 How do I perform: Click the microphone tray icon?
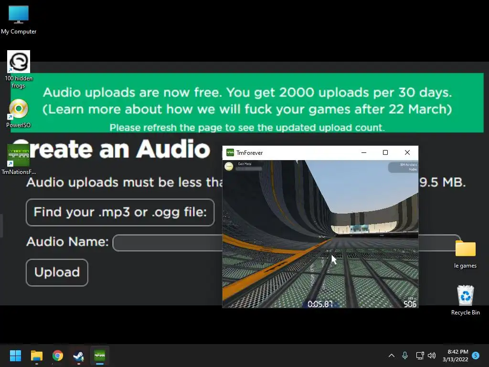tap(405, 356)
